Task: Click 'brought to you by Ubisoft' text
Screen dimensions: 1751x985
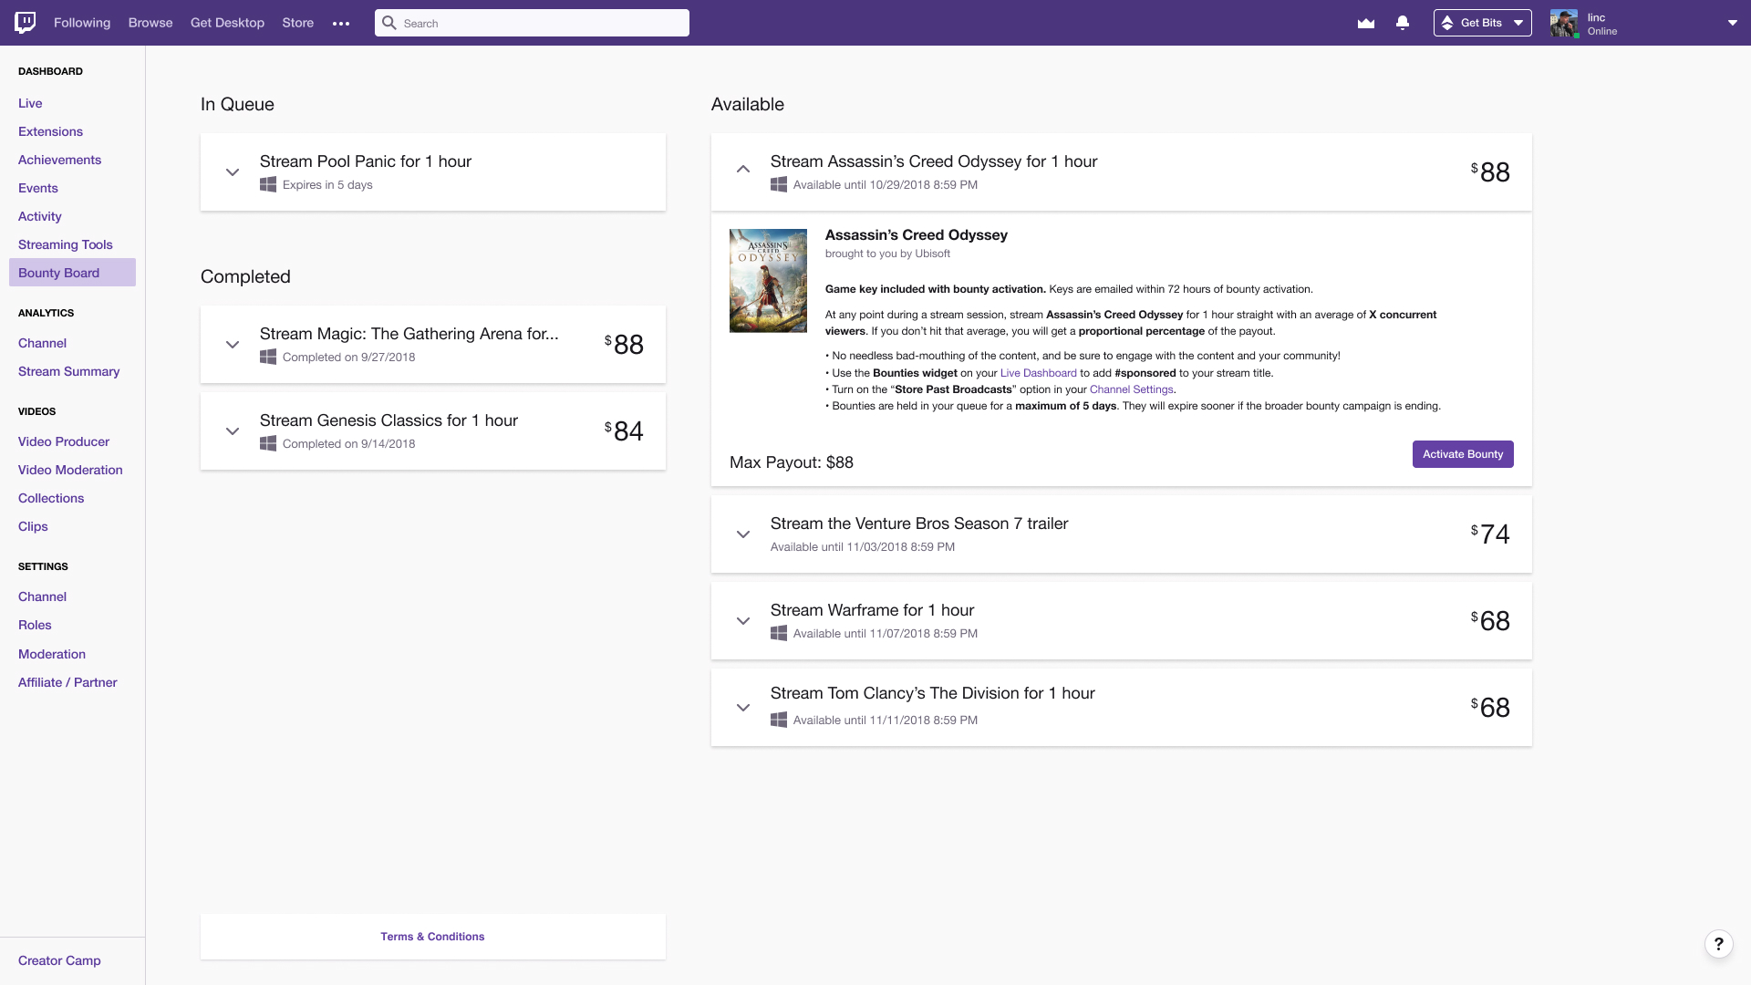Action: point(887,254)
